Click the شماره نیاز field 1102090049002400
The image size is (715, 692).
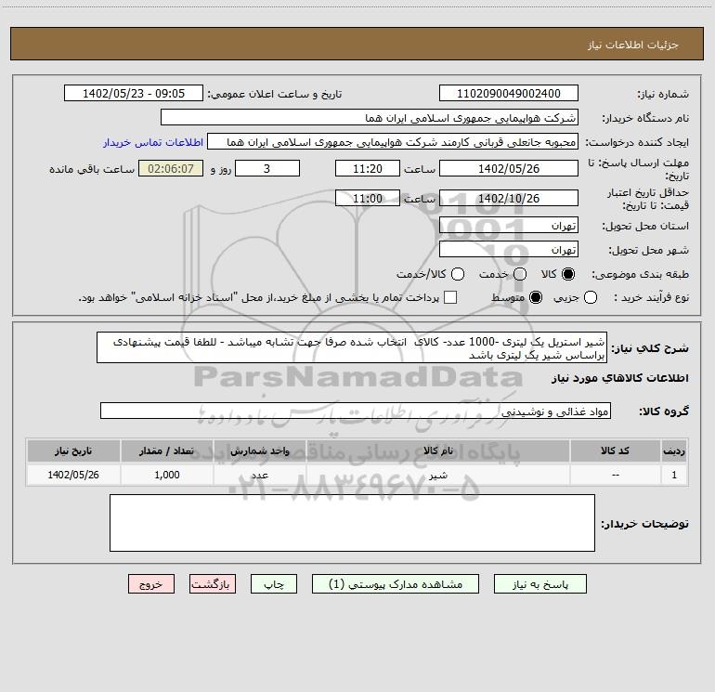click(x=509, y=93)
